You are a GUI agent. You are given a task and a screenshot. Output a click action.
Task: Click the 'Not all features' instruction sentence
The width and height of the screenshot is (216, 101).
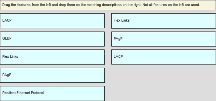(x=171, y=5)
